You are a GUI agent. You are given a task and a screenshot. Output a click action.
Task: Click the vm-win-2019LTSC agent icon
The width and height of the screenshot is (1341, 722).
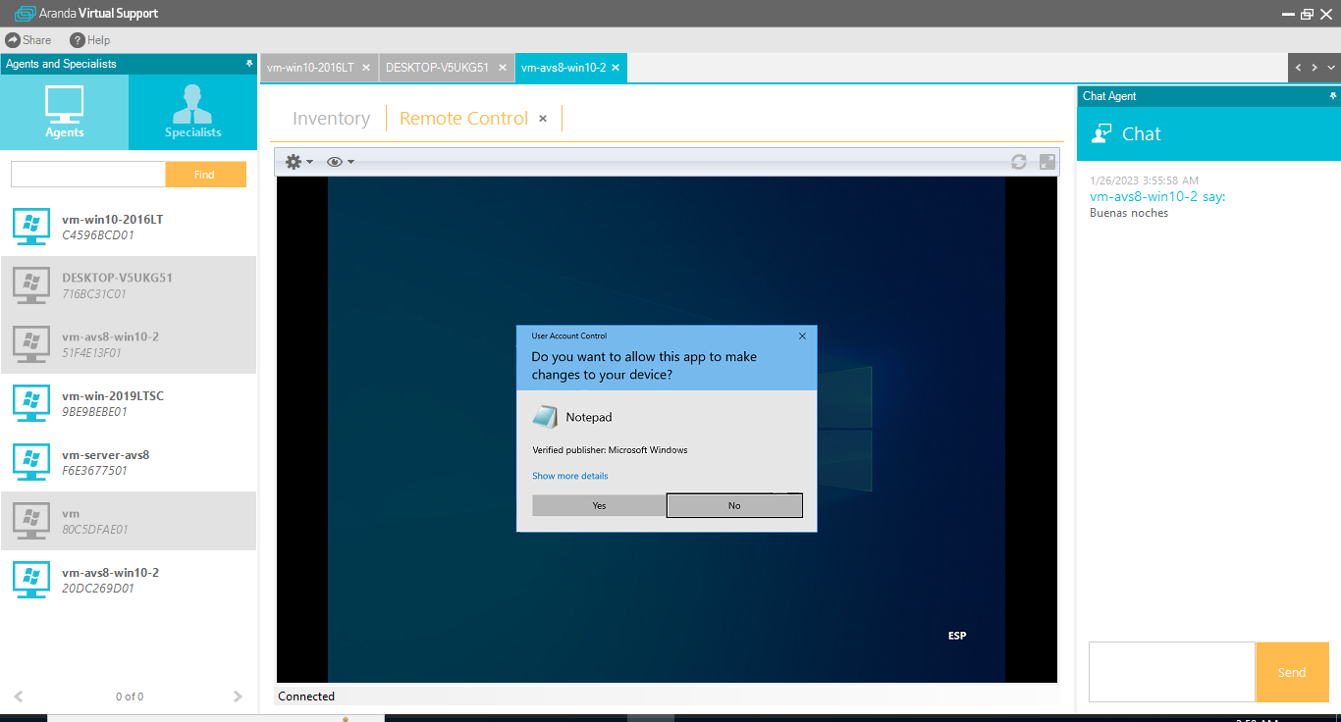click(x=31, y=403)
